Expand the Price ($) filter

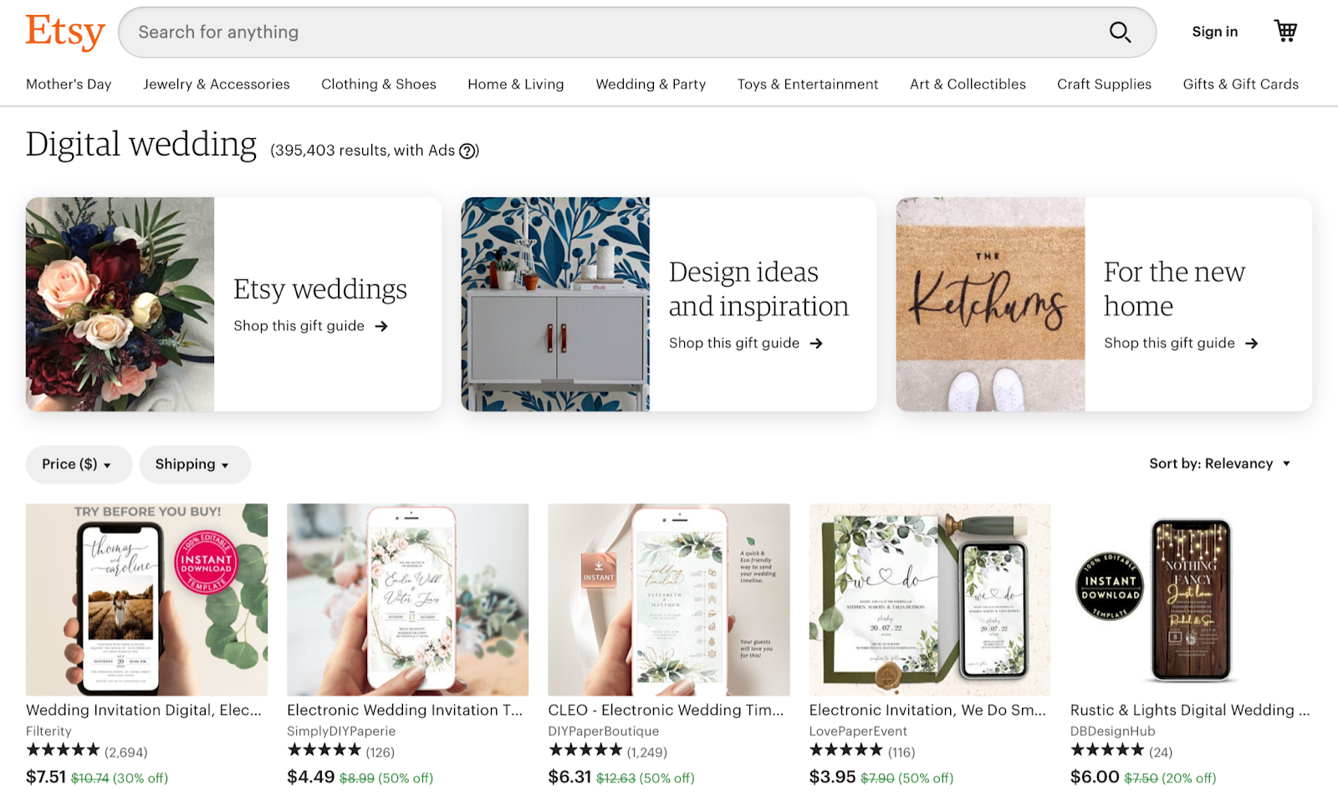click(79, 464)
